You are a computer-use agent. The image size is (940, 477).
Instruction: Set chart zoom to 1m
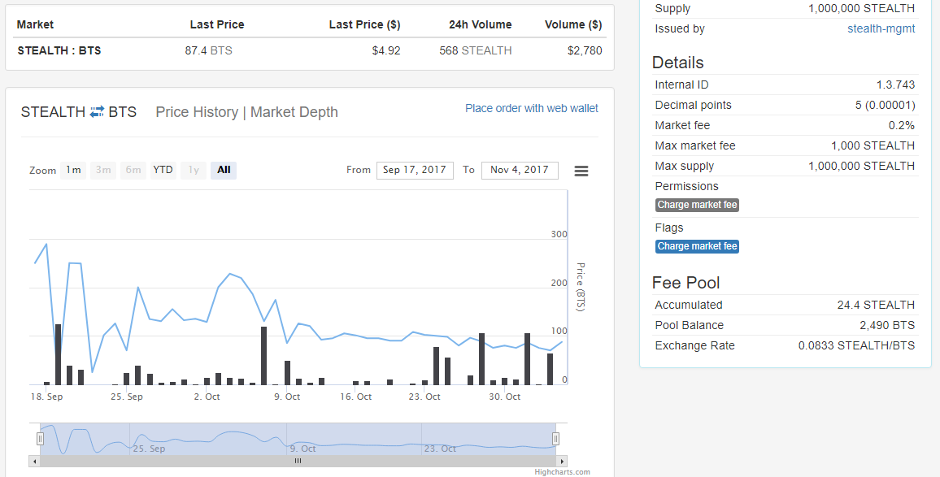pos(73,170)
